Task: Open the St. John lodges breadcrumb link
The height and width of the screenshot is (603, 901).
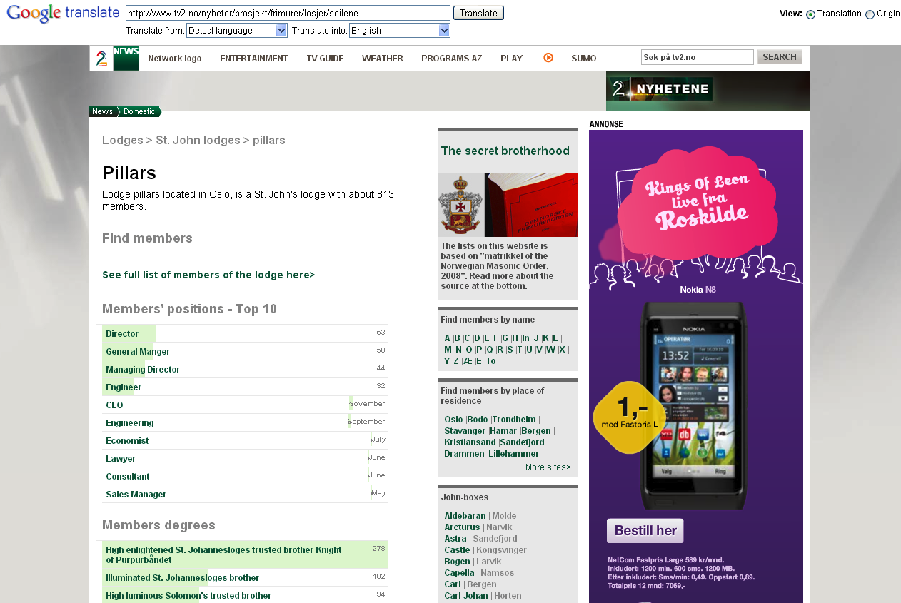Action: (198, 141)
